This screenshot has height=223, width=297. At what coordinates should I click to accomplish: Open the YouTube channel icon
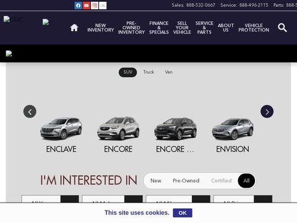[87, 6]
